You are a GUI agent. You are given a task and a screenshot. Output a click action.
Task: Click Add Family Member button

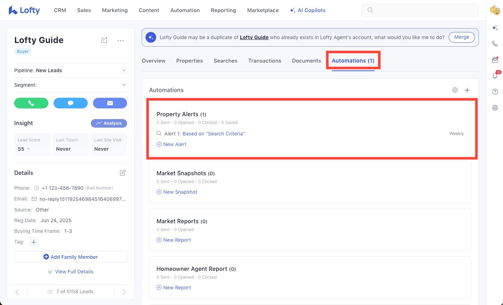click(71, 257)
